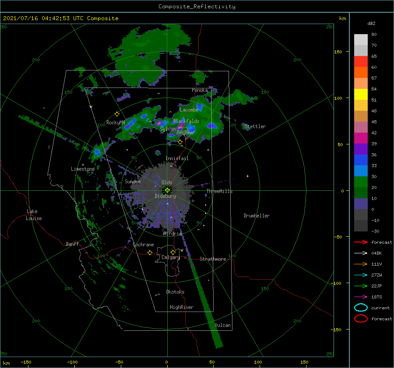
Task: Click the yellow diamond marker above Calgary label
Action: (173, 252)
